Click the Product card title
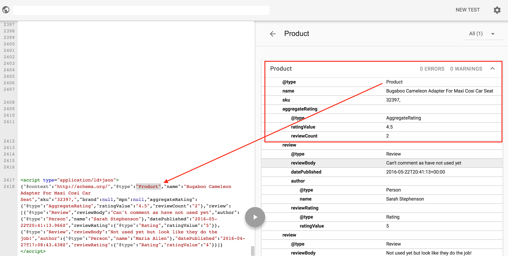 click(x=281, y=69)
